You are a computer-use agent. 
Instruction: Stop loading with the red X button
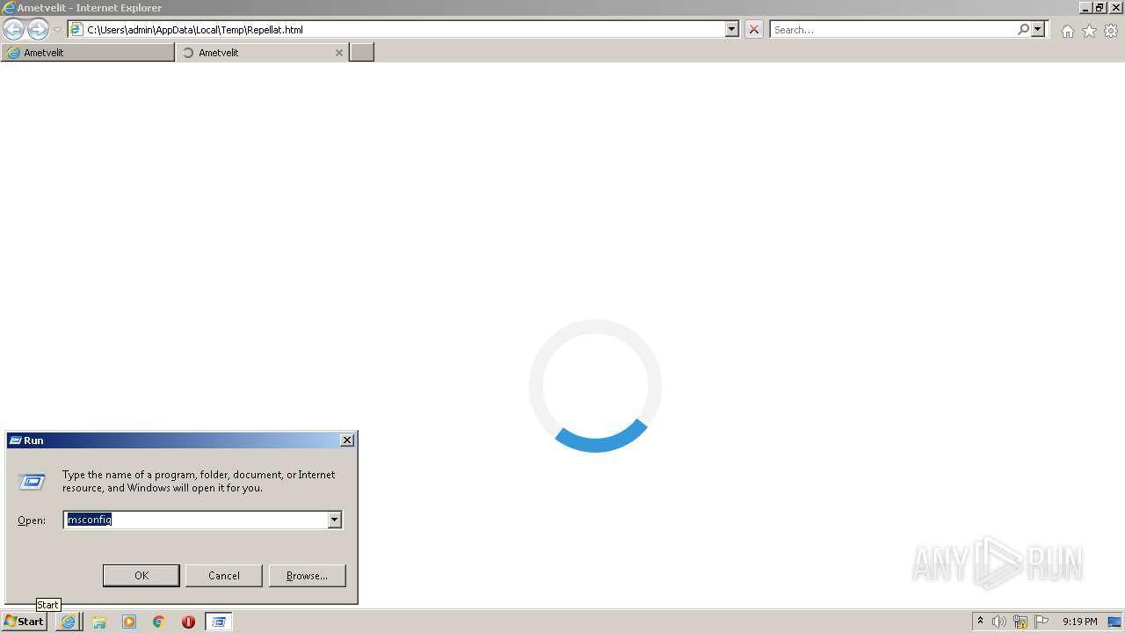point(753,29)
